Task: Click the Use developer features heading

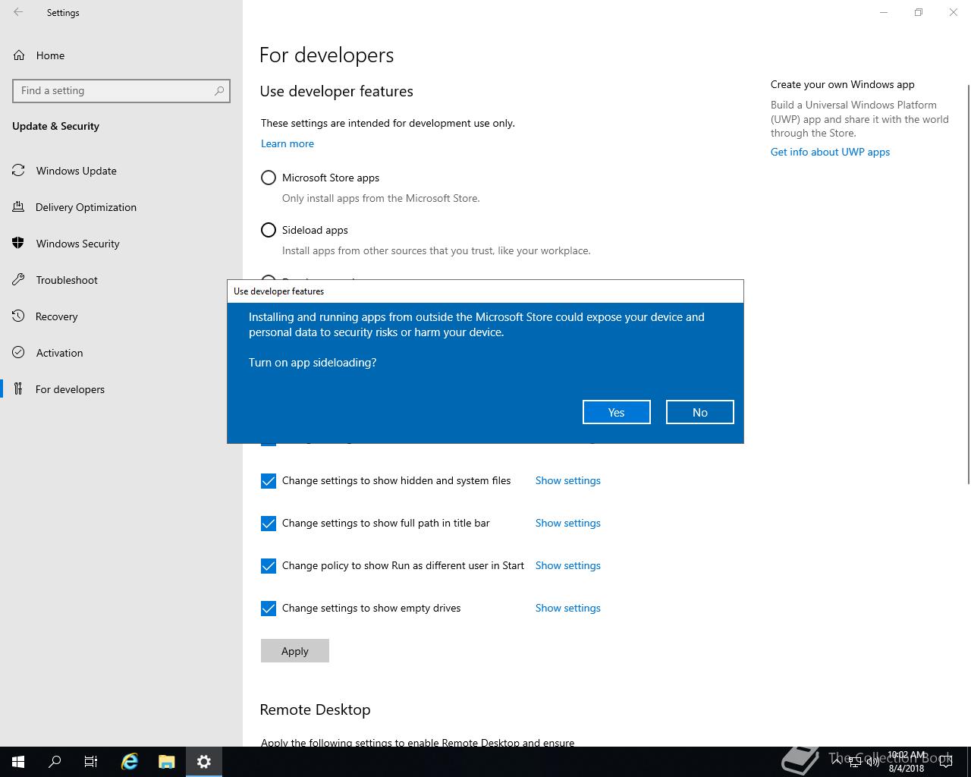Action: 336,91
